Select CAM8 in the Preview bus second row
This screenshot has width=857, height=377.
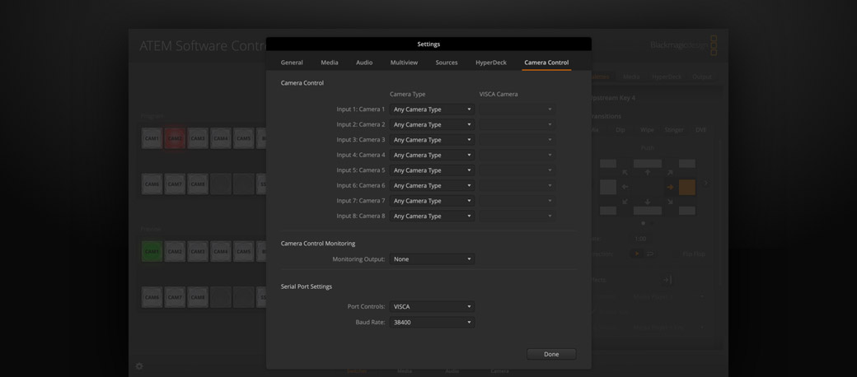click(x=198, y=297)
